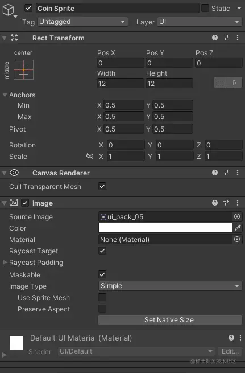Click the Set Native Size button
Screen dimensions: 245x373
click(x=170, y=320)
